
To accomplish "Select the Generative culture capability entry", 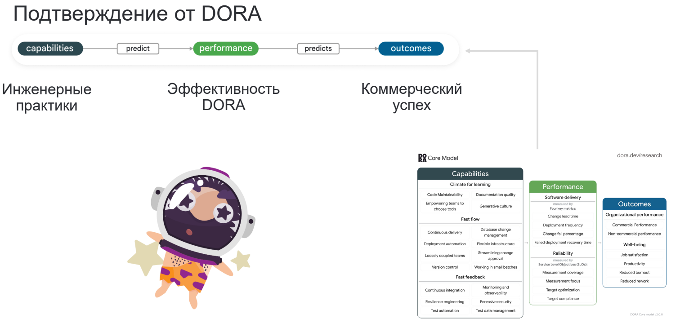I will click(x=496, y=205).
